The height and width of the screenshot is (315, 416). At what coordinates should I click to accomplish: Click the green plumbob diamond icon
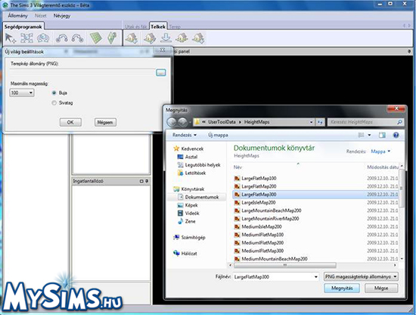(x=112, y=39)
